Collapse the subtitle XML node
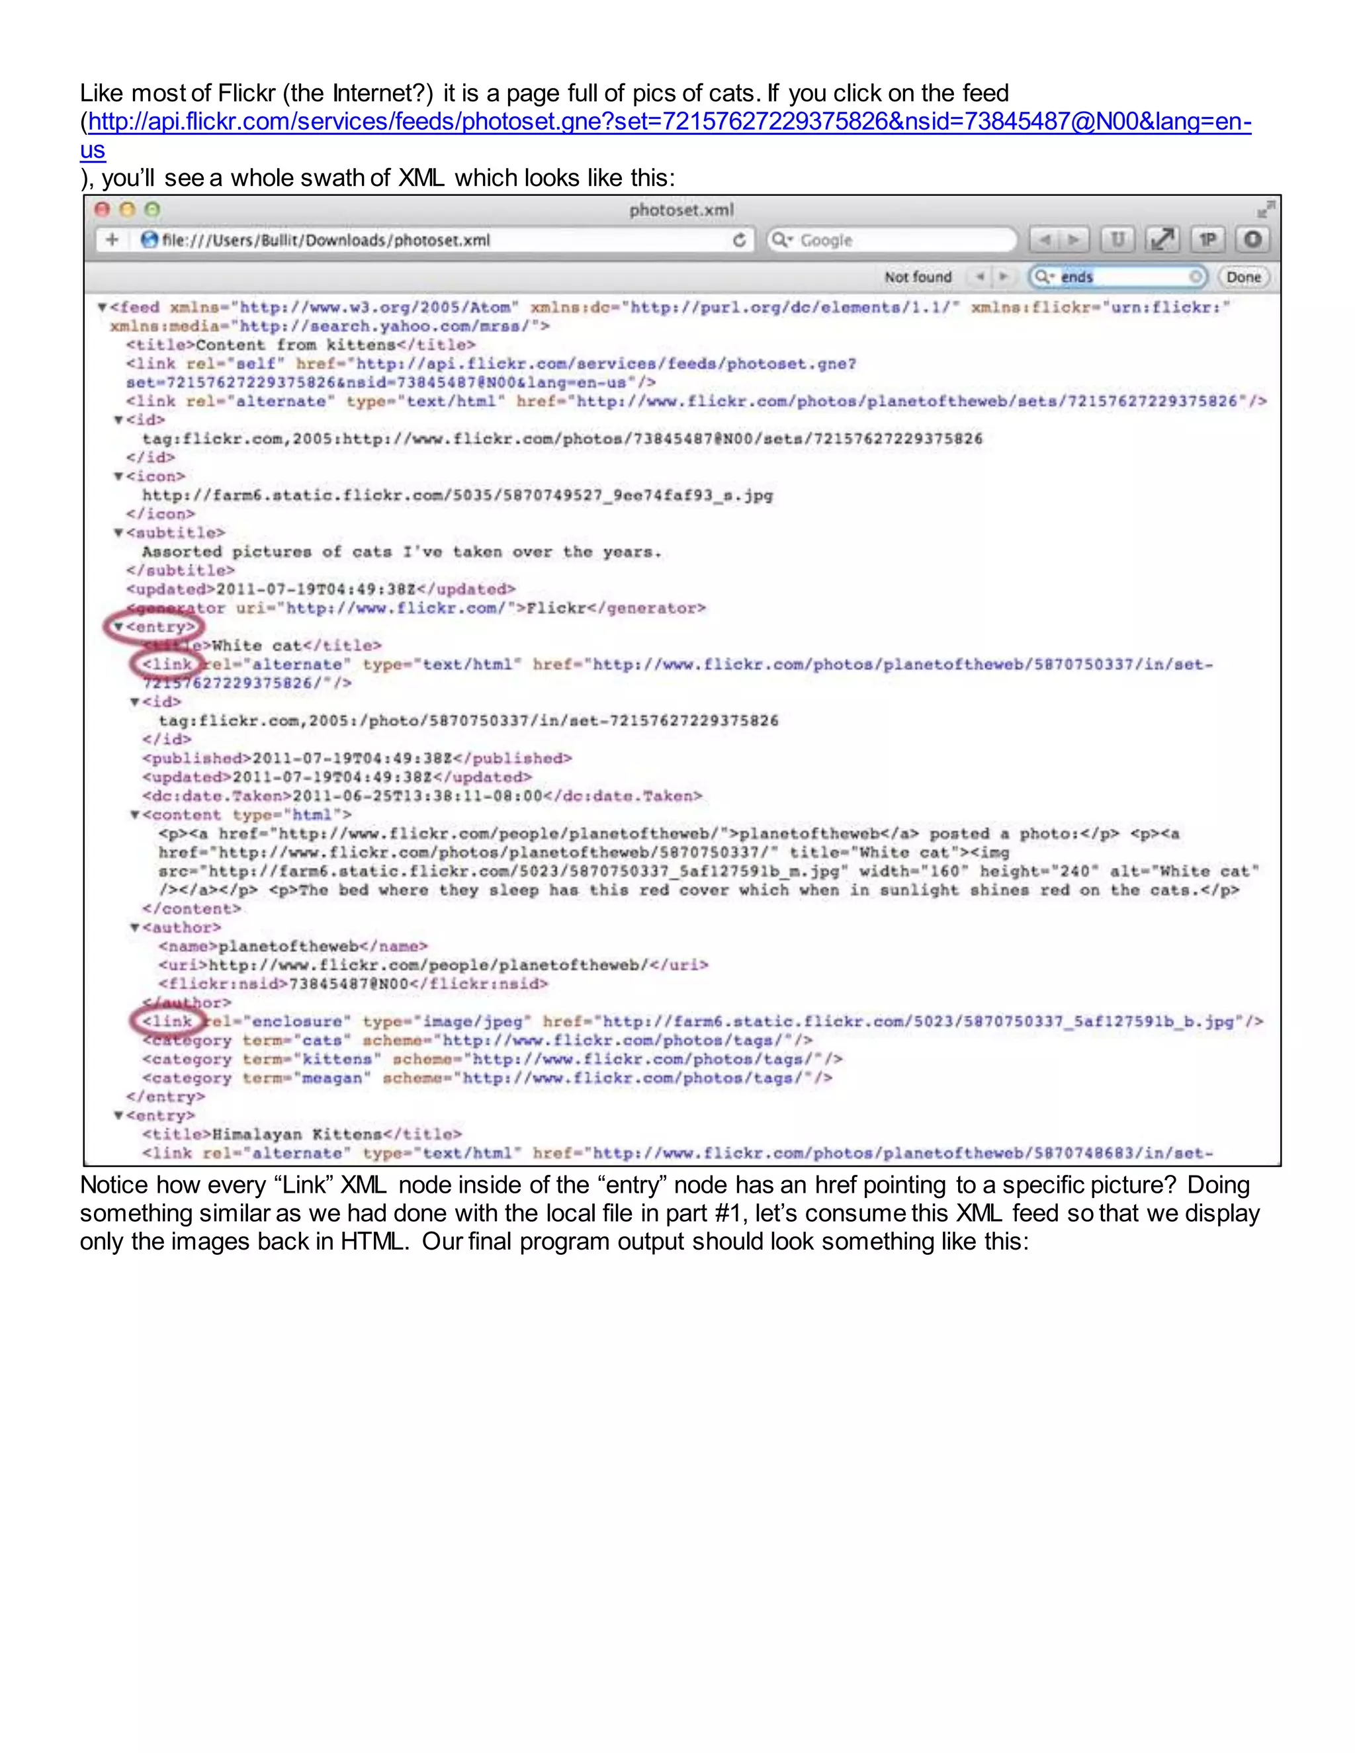 pos(118,533)
